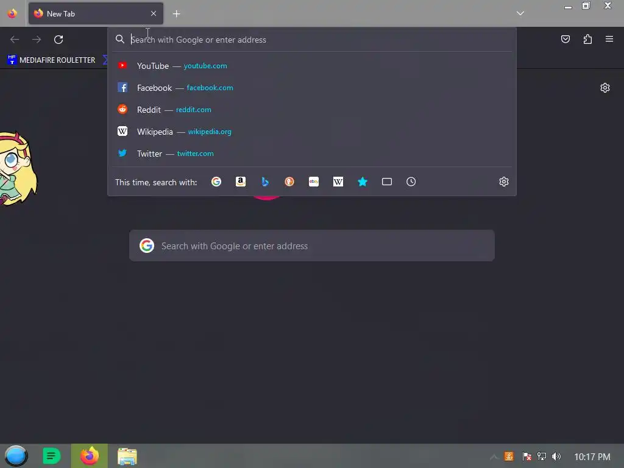Go forward one page

(x=37, y=40)
